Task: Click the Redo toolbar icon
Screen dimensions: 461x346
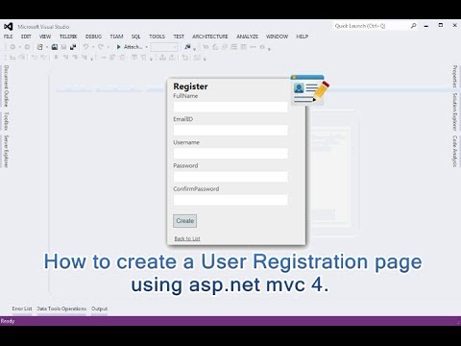Action: (101, 47)
